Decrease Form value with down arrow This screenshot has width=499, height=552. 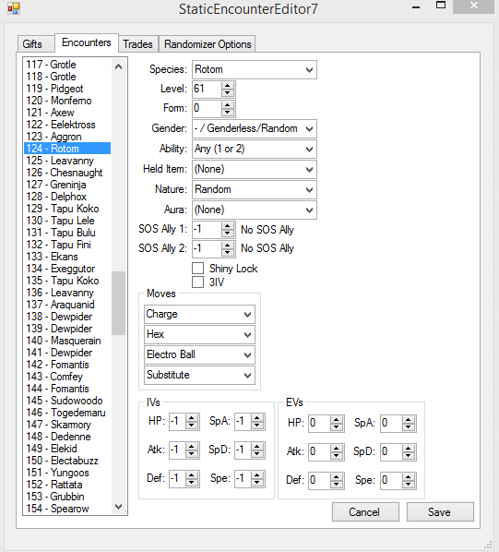228,113
